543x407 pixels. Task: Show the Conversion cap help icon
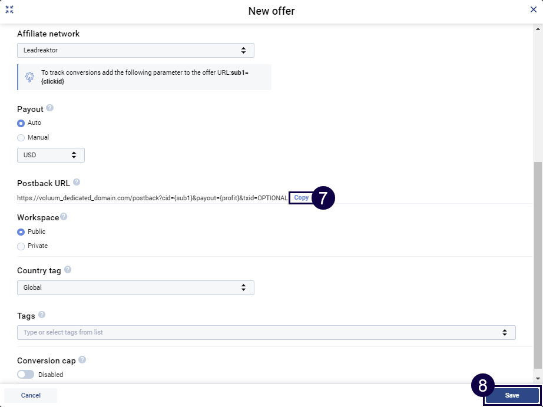pos(82,360)
